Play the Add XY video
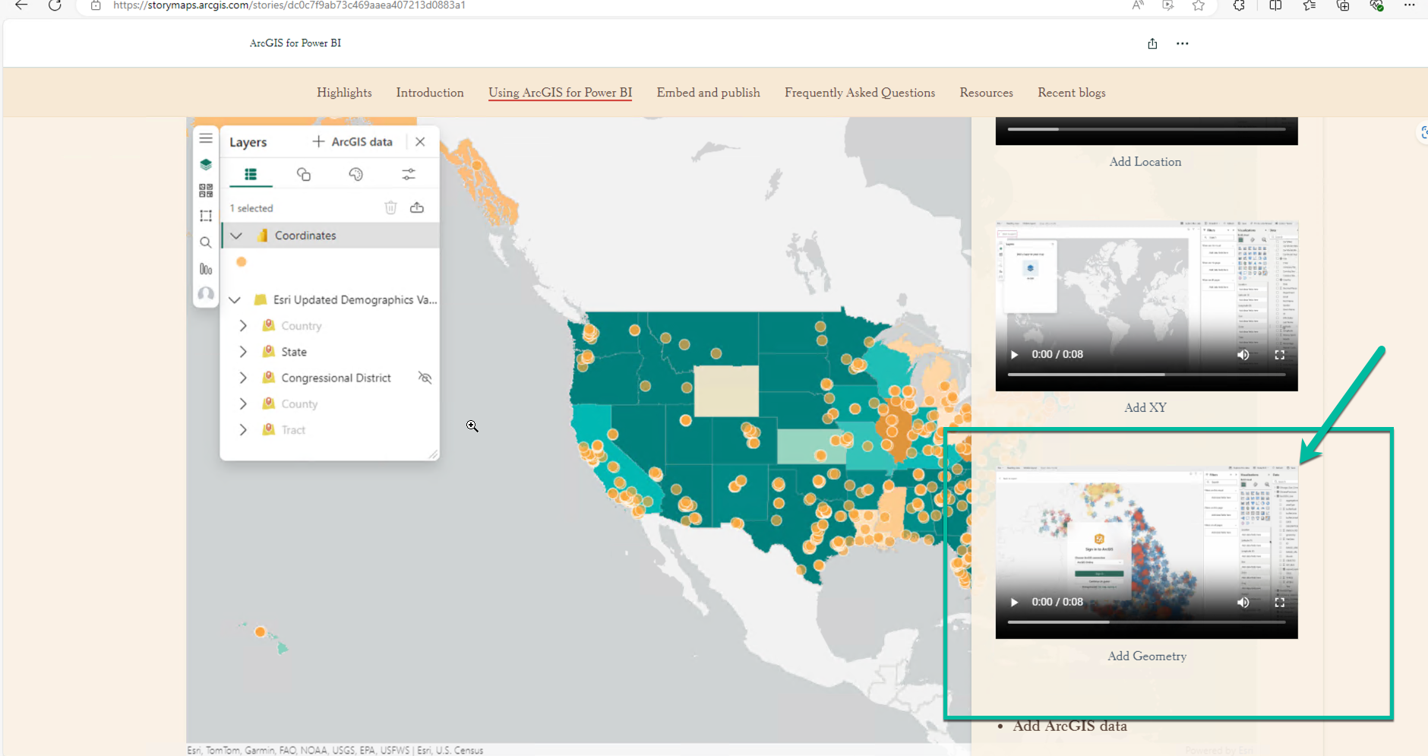Screen dimensions: 1428x756 [1013, 354]
